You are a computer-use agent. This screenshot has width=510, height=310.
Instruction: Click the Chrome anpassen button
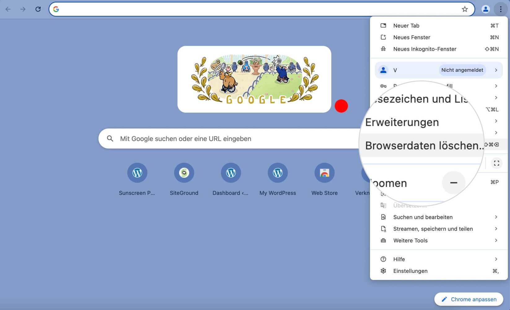click(x=469, y=299)
